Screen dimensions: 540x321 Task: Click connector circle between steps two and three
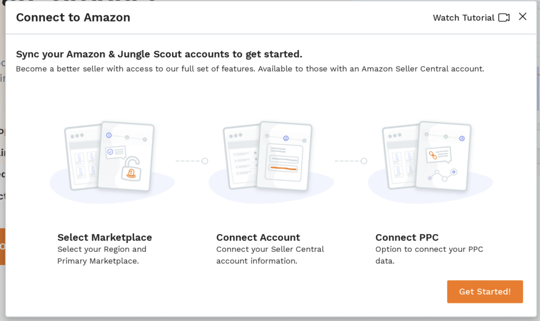364,161
